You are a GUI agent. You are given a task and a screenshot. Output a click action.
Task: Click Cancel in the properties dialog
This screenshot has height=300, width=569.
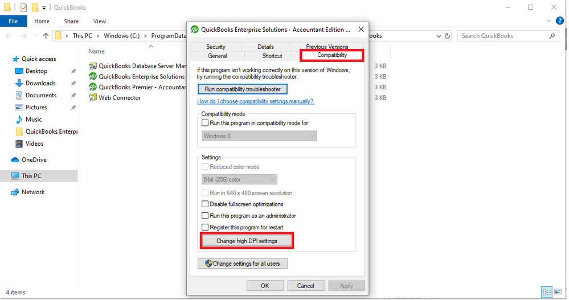[305, 286]
